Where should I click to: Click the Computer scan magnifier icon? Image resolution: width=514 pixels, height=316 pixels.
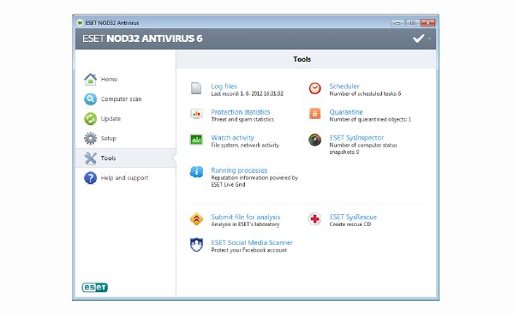pos(90,99)
